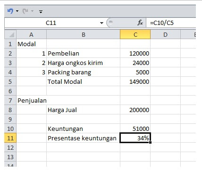Click fill handle of cell C11
Screen dimensions: 202x170
150,142
